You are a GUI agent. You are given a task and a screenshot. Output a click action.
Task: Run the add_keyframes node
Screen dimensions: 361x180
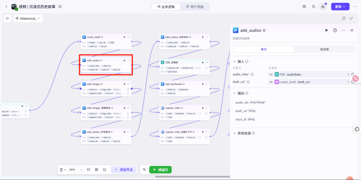pyautogui.click(x=203, y=84)
